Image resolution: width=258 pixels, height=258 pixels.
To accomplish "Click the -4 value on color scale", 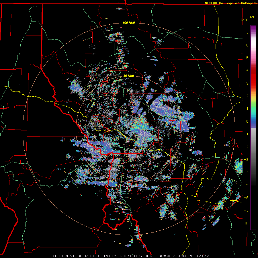I will click(246, 172).
